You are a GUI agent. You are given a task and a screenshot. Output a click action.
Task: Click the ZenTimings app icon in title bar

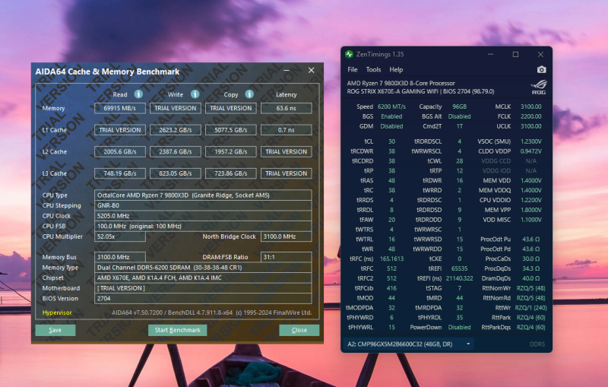point(349,54)
